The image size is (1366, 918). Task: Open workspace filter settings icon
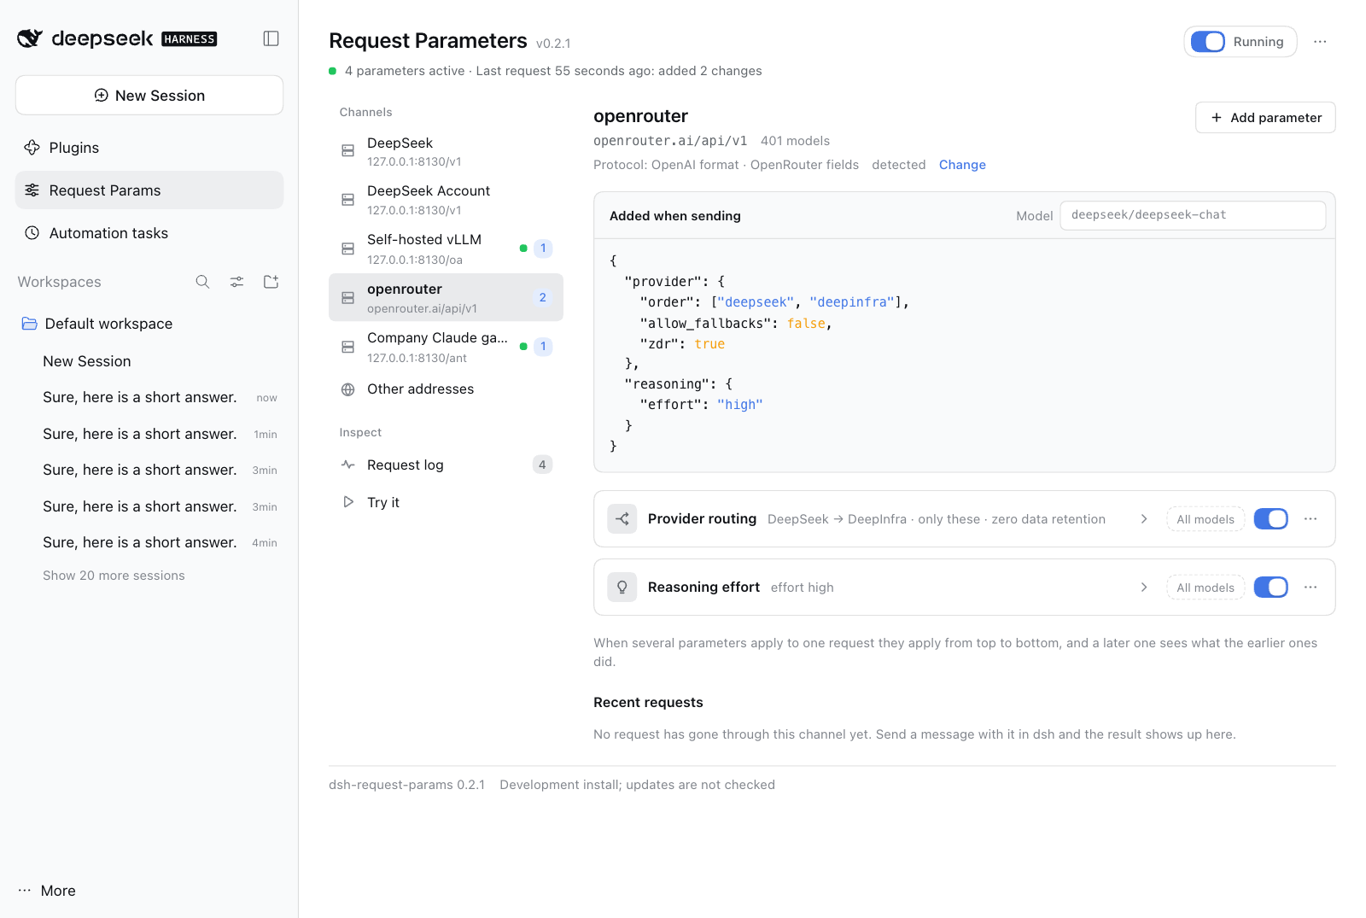pos(236,282)
